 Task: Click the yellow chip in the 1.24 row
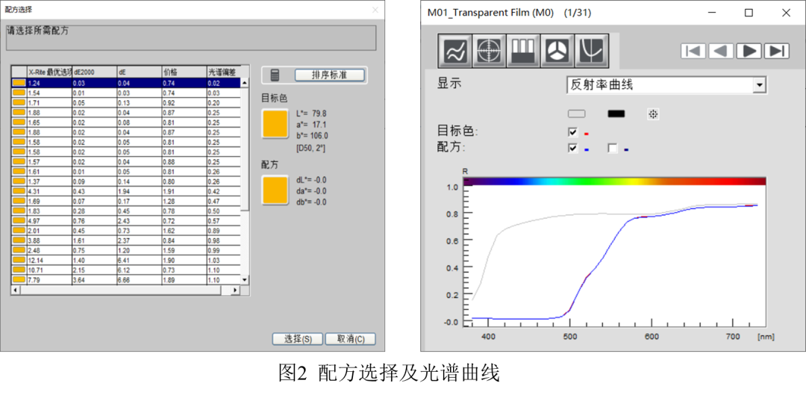tap(19, 82)
